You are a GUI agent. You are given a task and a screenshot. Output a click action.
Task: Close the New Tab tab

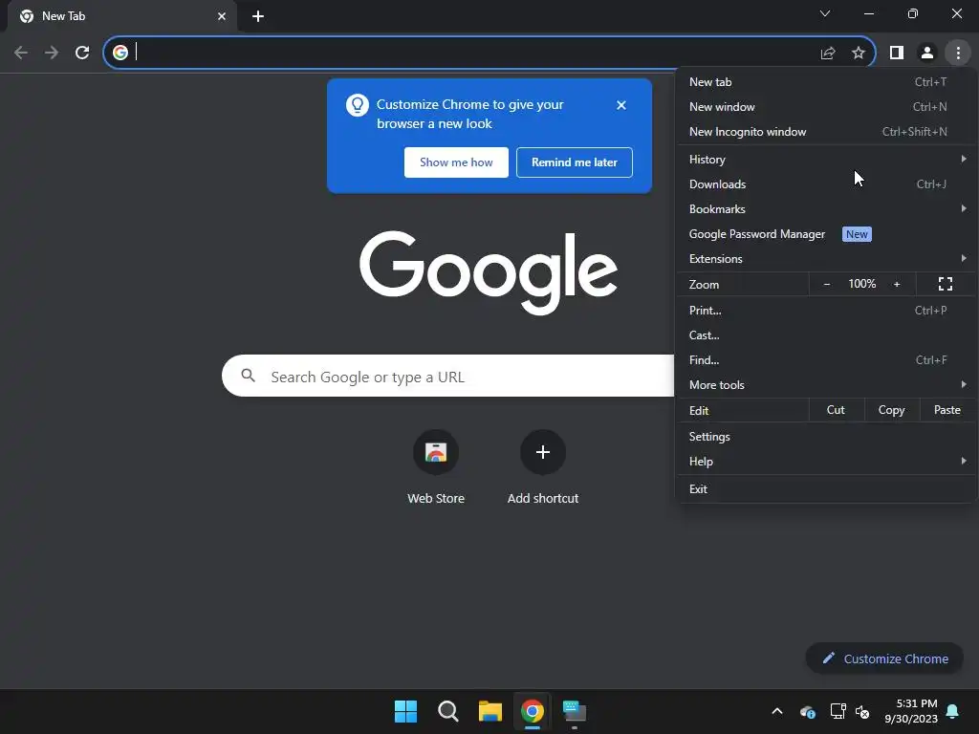(x=222, y=16)
